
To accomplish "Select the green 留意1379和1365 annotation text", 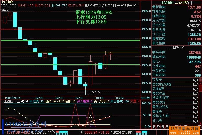I will click(x=94, y=12).
